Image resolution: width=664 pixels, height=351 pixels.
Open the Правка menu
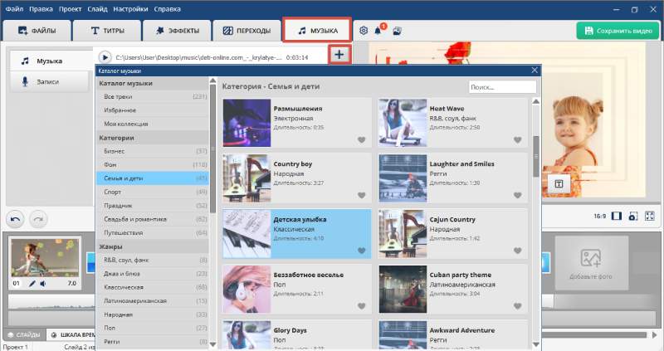(x=41, y=9)
